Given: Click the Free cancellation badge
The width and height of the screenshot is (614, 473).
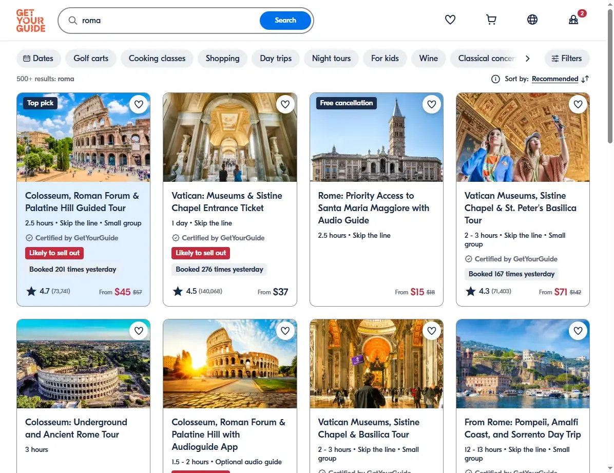Looking at the screenshot, I should pyautogui.click(x=346, y=103).
